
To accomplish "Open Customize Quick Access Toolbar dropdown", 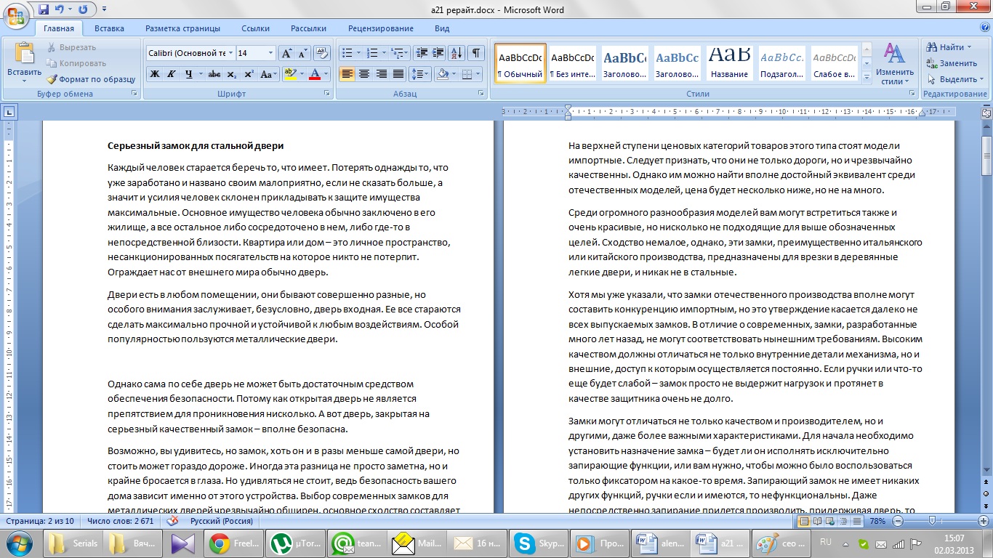I will 104,9.
